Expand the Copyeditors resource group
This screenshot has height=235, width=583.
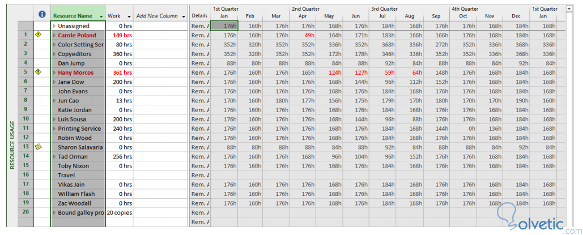54,54
